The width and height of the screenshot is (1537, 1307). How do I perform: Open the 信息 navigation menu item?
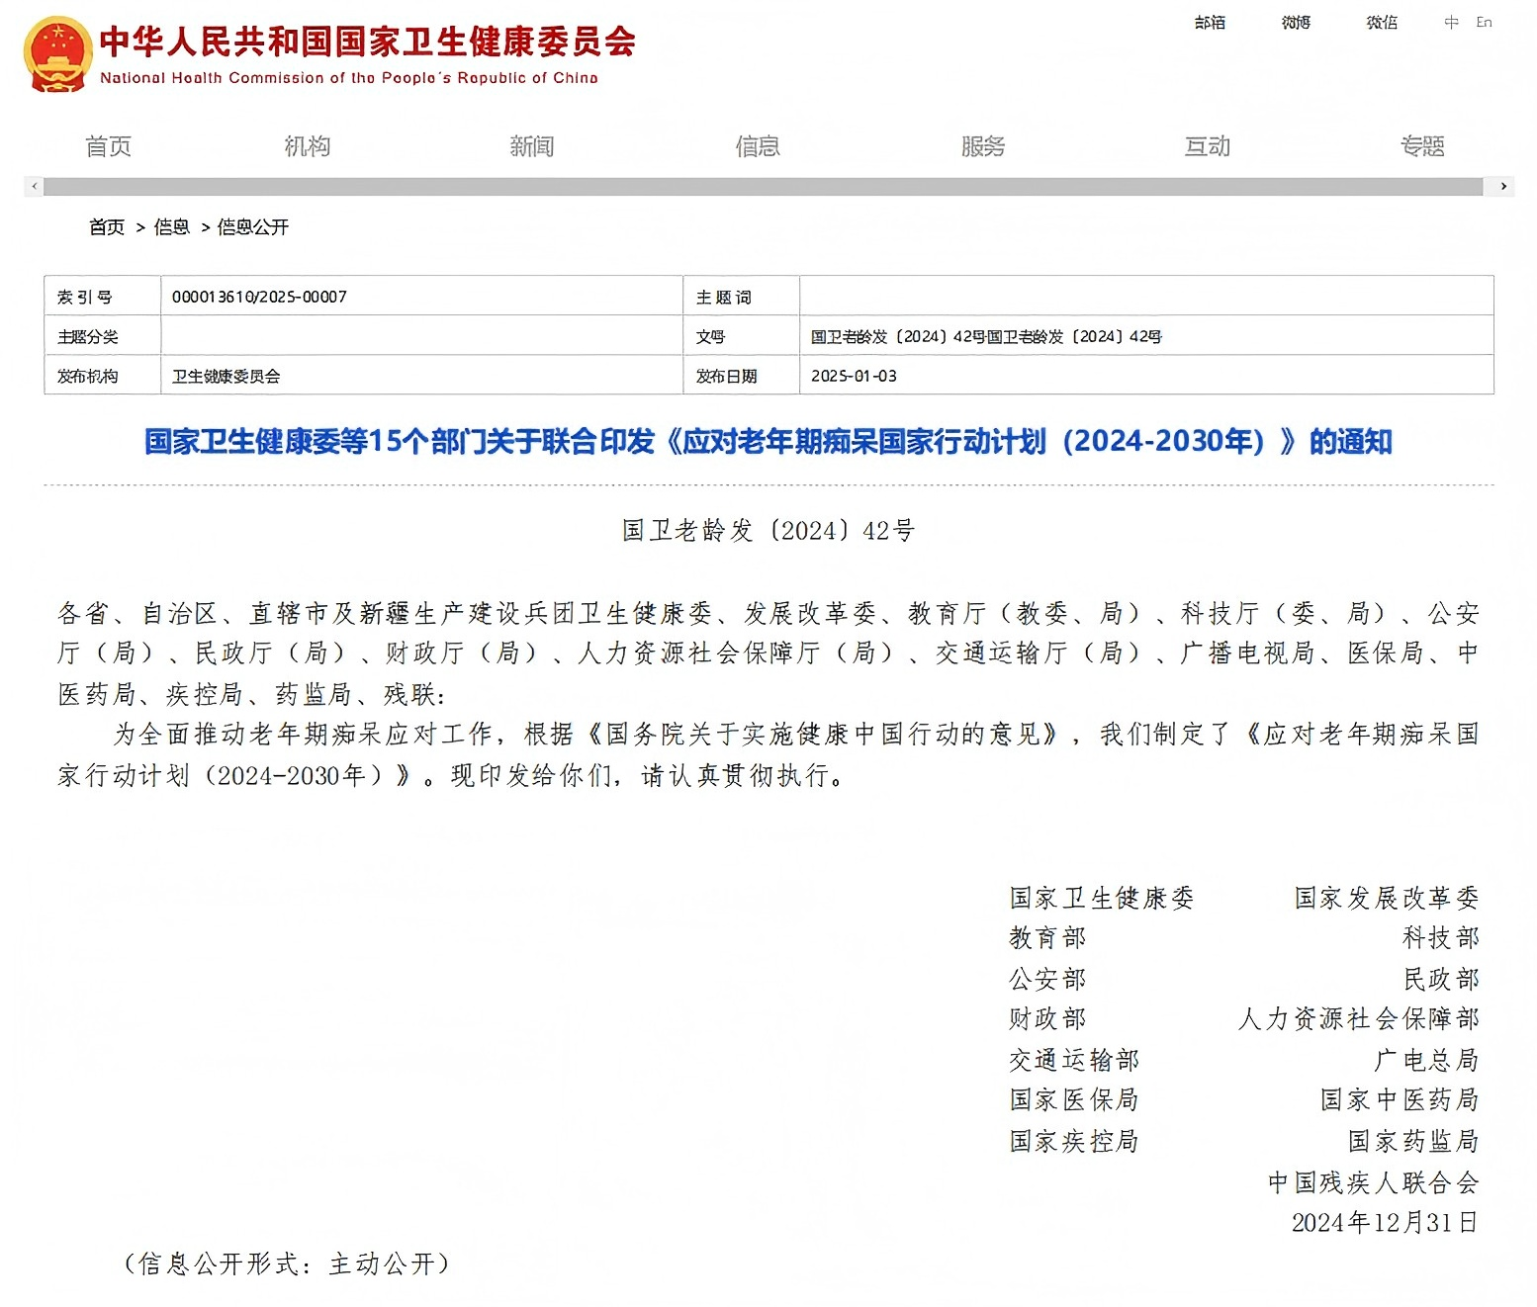(x=758, y=146)
